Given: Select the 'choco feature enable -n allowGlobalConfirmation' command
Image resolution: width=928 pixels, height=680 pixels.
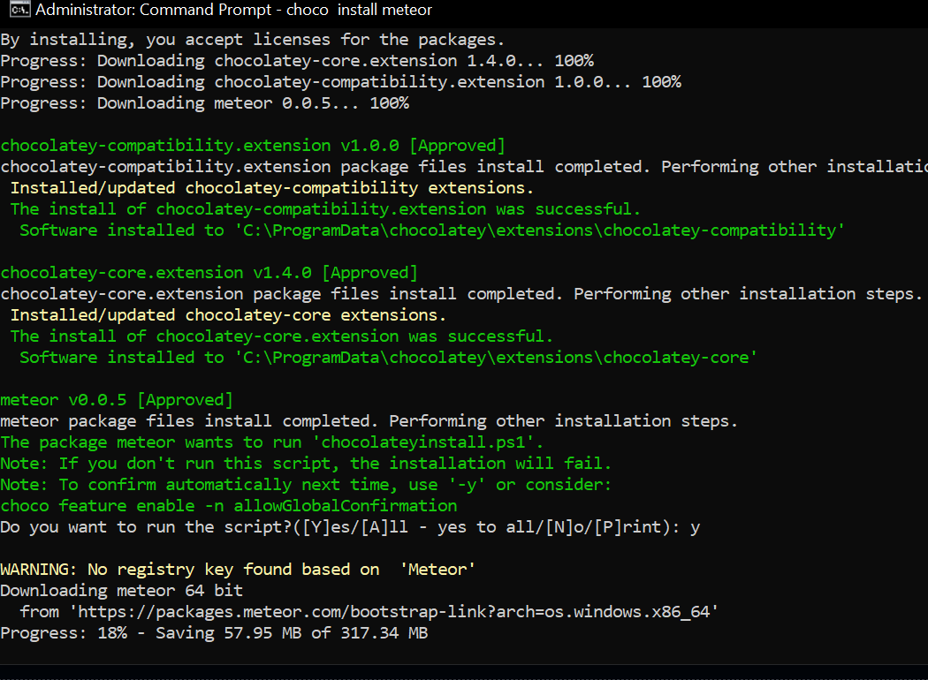Looking at the screenshot, I should pyautogui.click(x=228, y=505).
